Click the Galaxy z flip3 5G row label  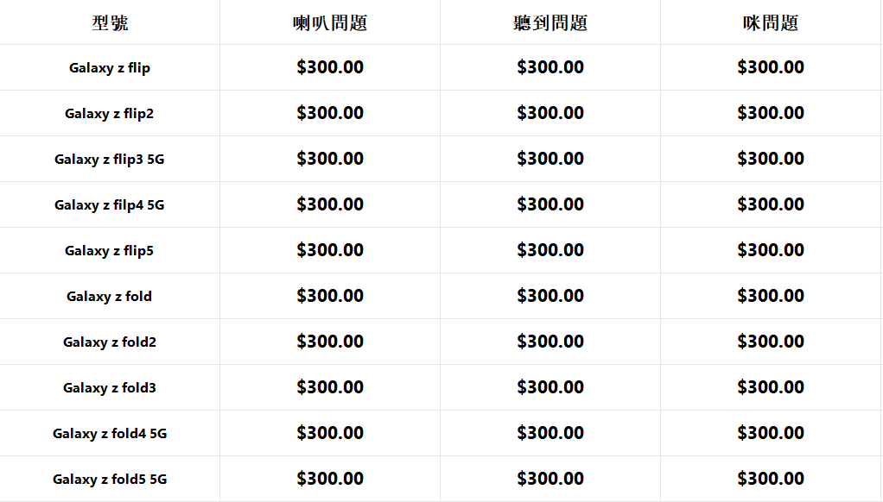(110, 160)
